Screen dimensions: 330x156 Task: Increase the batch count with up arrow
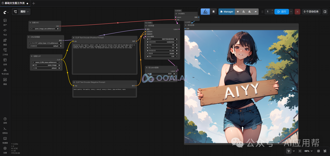[272, 10]
